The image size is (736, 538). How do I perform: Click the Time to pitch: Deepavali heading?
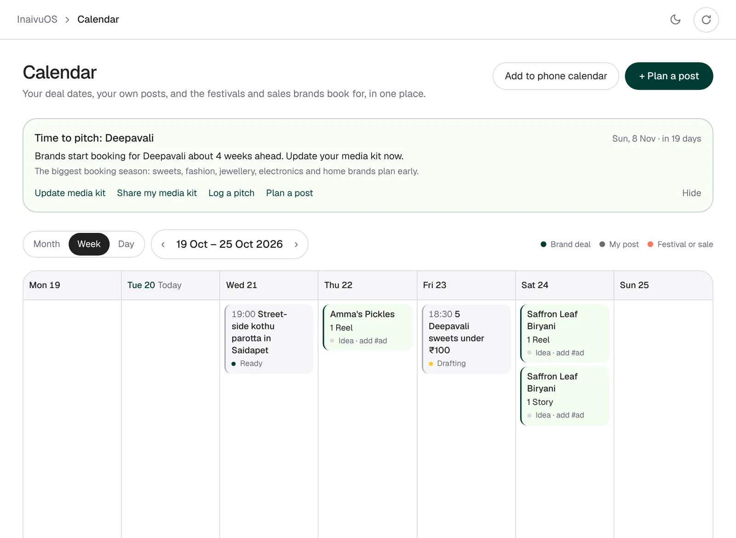point(94,138)
